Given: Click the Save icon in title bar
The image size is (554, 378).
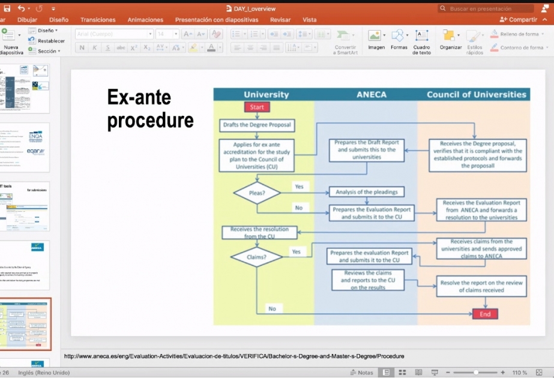Looking at the screenshot, I should click(x=7, y=8).
